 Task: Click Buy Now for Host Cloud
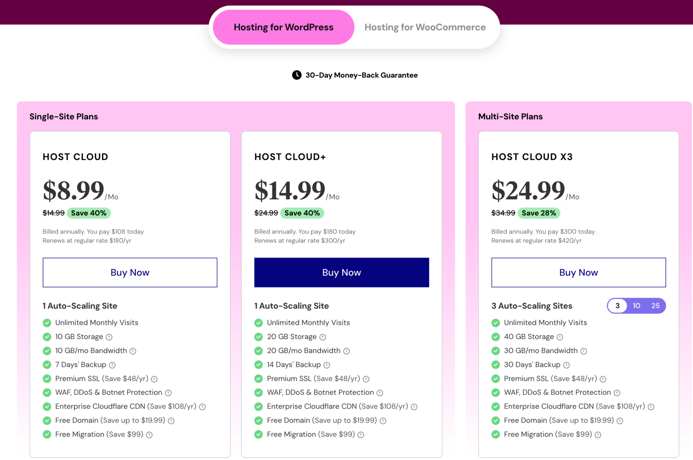(130, 272)
